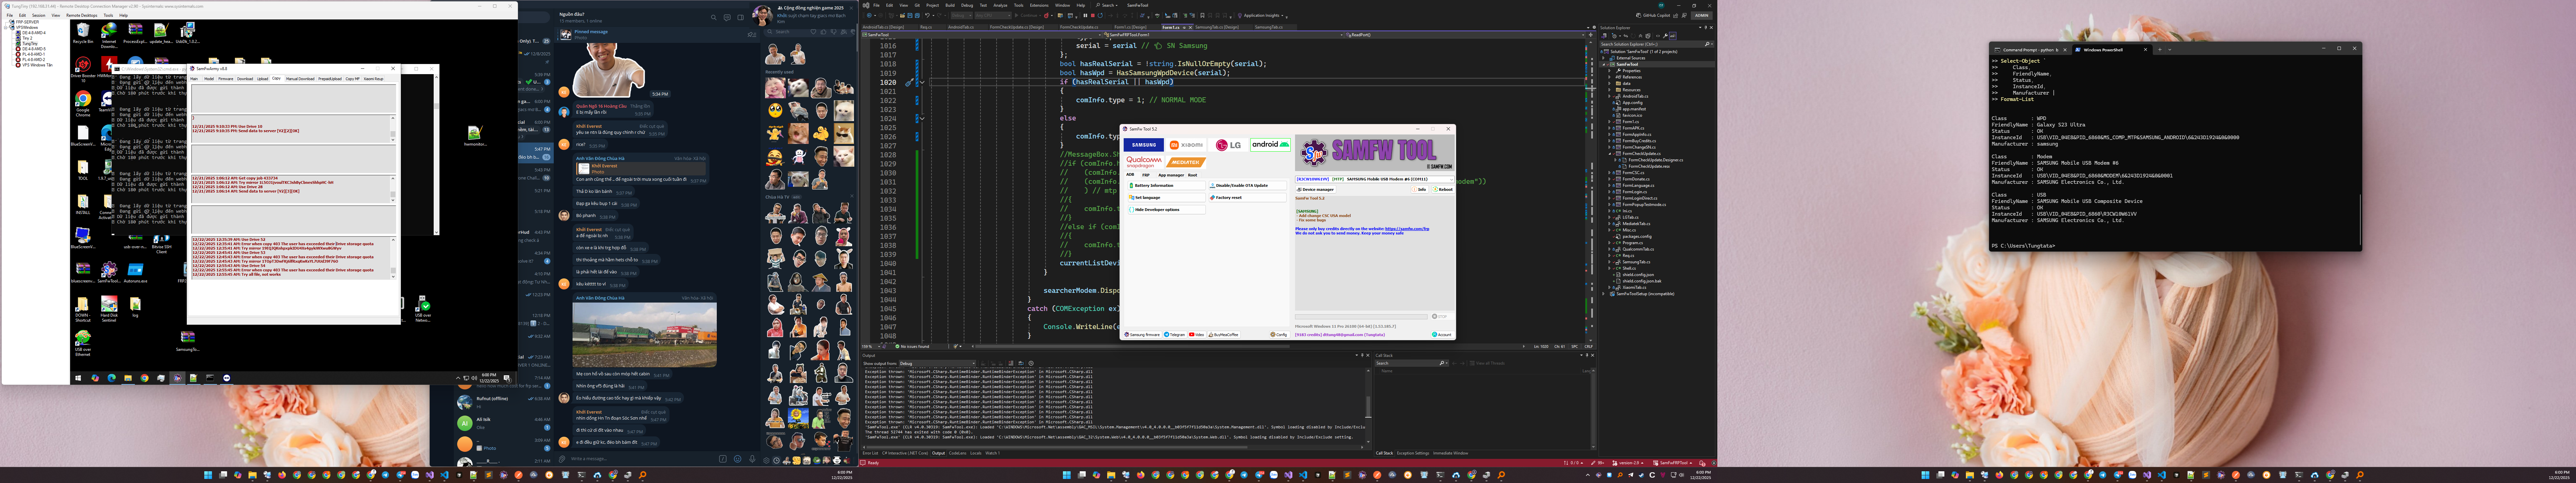2576x483 pixels.
Task: Collapse the FormCheckUpdate.cs tree node
Action: (1610, 154)
